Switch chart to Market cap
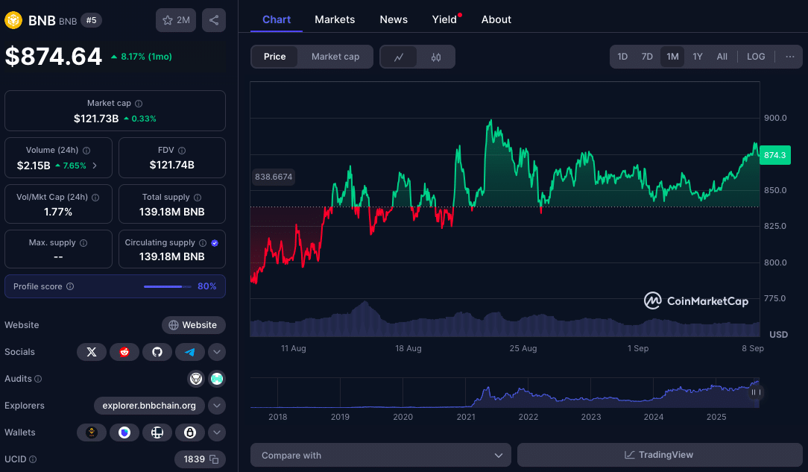Image resolution: width=808 pixels, height=472 pixels. click(335, 57)
